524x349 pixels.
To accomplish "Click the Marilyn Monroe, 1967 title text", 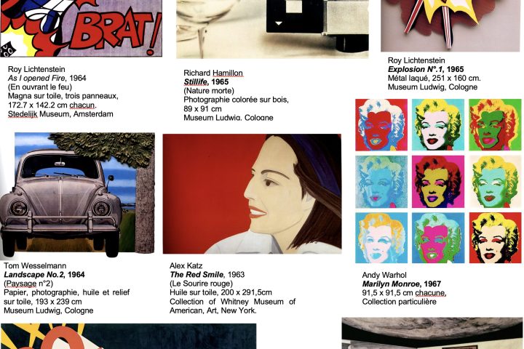I will 402,284.
